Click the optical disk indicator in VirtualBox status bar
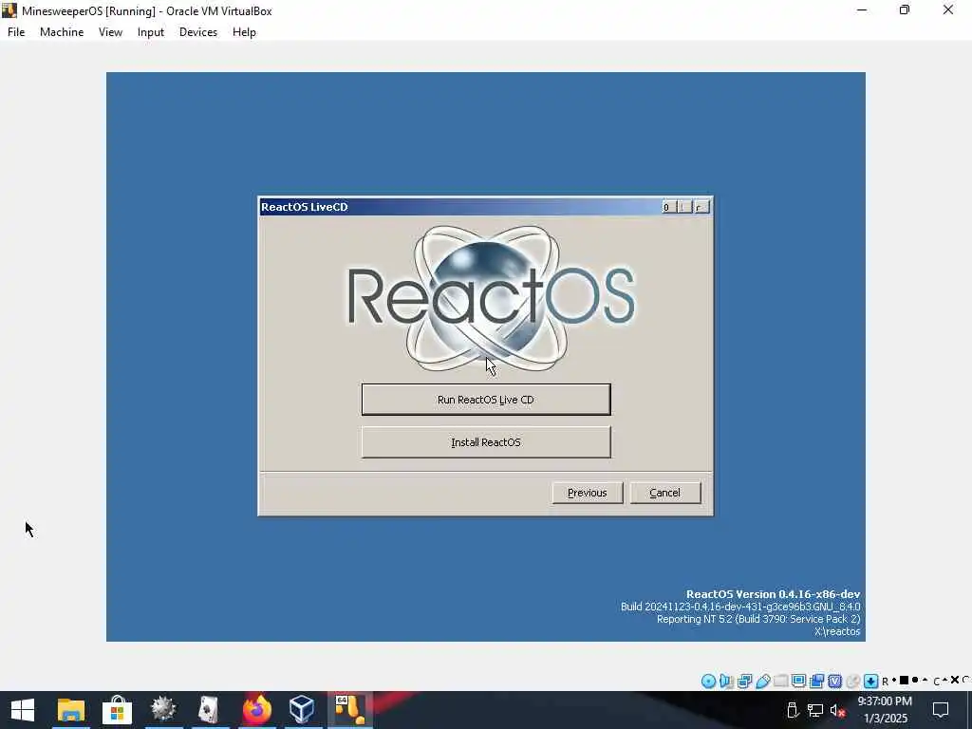Screen dimensions: 972x729 pos(708,682)
